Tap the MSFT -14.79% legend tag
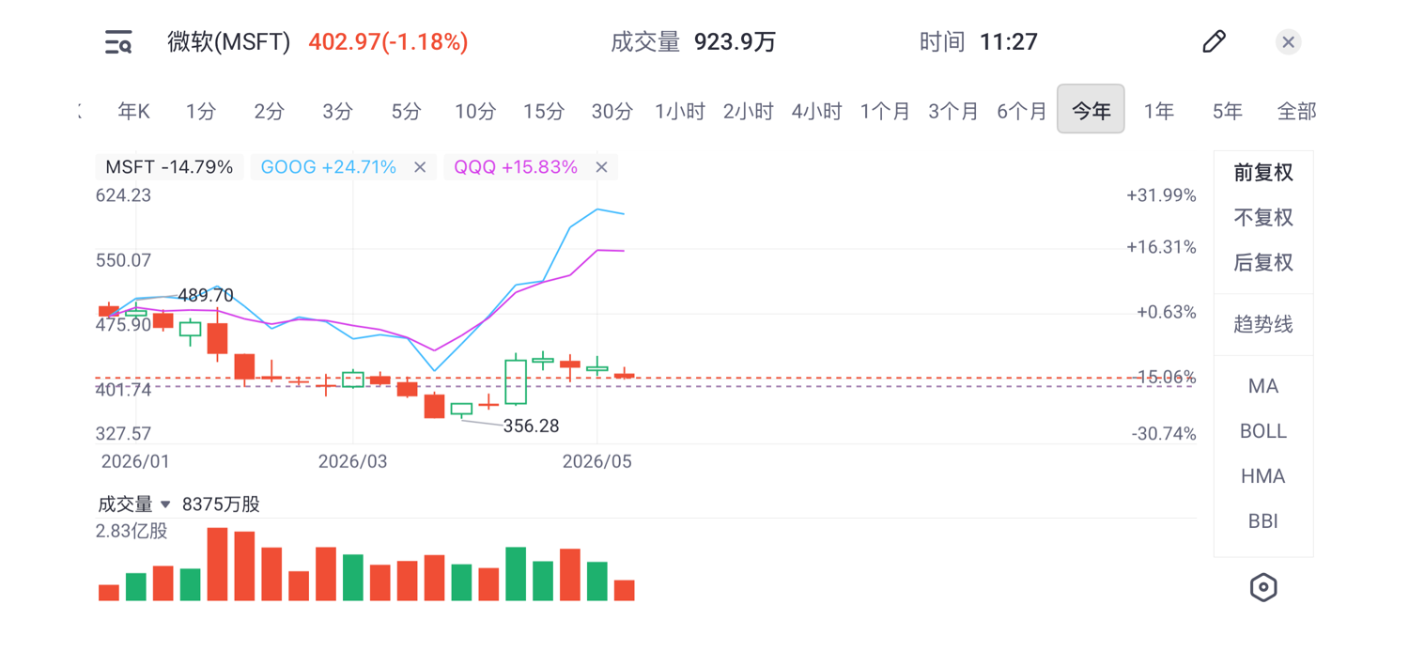 (169, 167)
